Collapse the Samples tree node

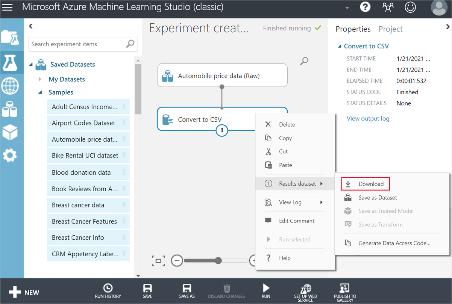click(x=40, y=92)
